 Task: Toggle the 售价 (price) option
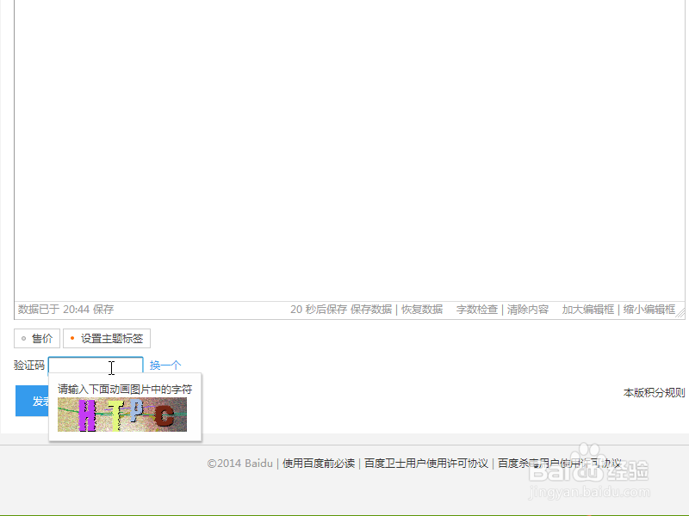(x=39, y=337)
